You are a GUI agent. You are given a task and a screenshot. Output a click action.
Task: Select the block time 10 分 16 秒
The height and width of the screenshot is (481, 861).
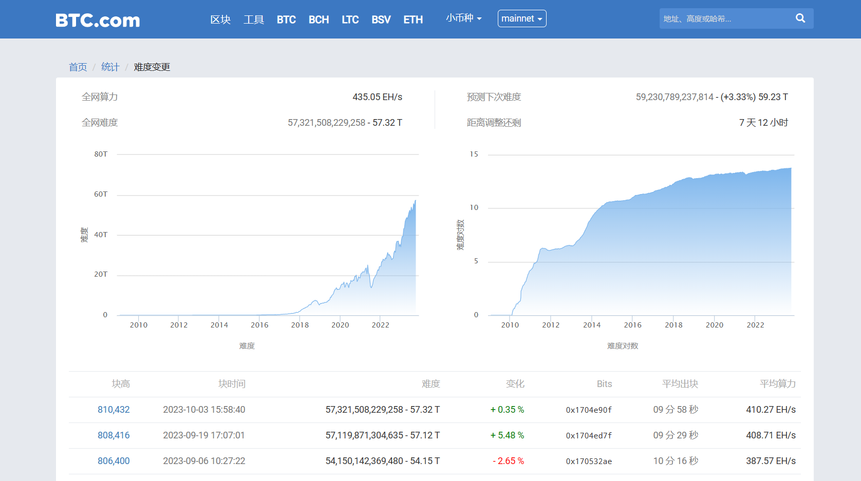[676, 461]
